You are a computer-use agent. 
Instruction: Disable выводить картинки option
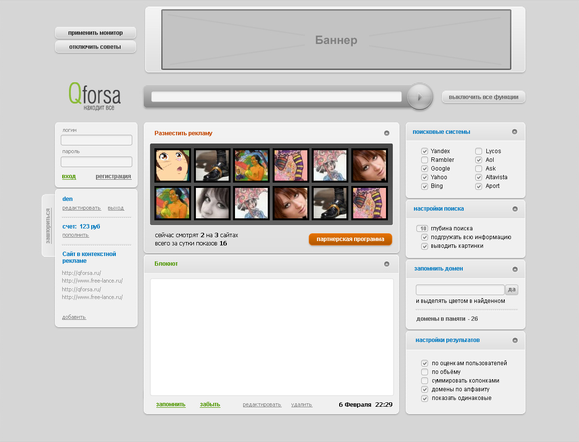425,246
